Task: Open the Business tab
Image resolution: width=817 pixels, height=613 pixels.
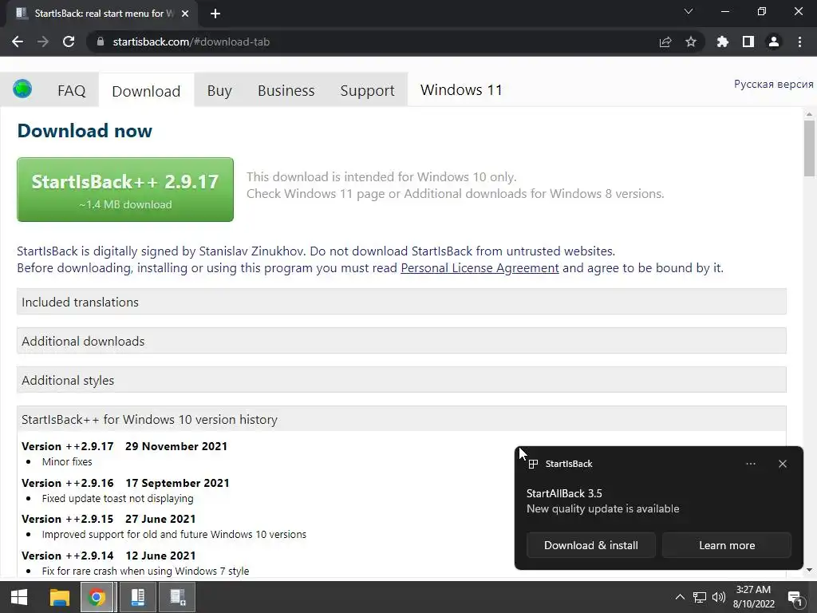Action: click(286, 91)
